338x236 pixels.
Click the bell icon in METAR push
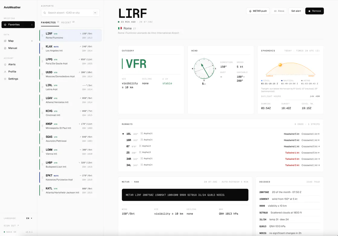click(x=250, y=11)
